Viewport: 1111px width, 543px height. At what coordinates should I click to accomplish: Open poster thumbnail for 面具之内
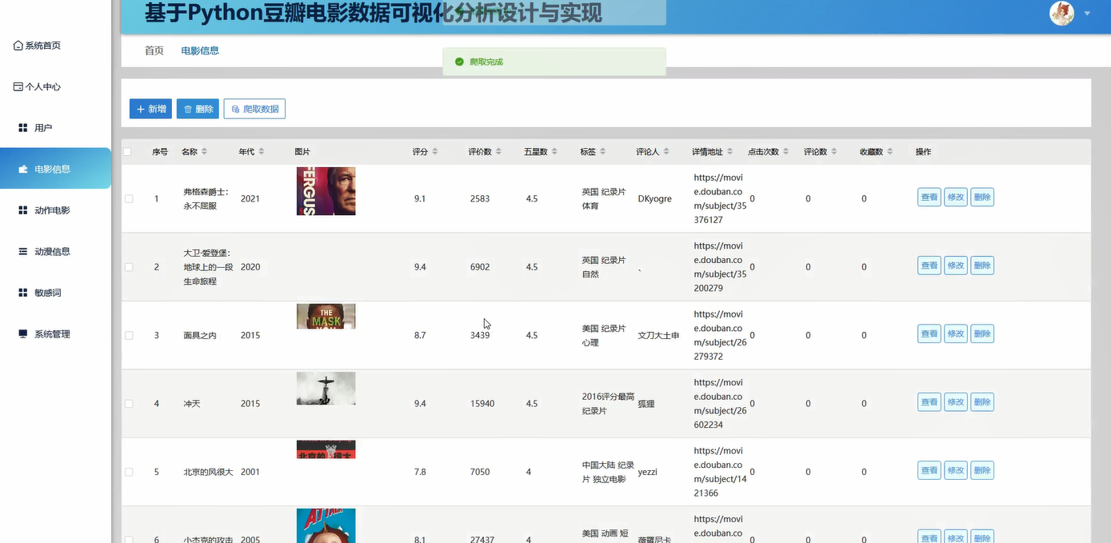tap(326, 316)
